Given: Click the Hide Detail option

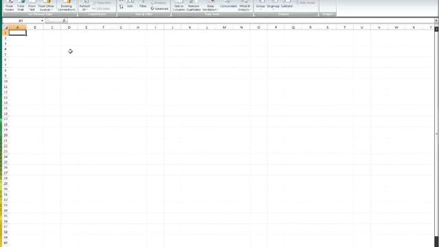Looking at the screenshot, I should tap(305, 3).
